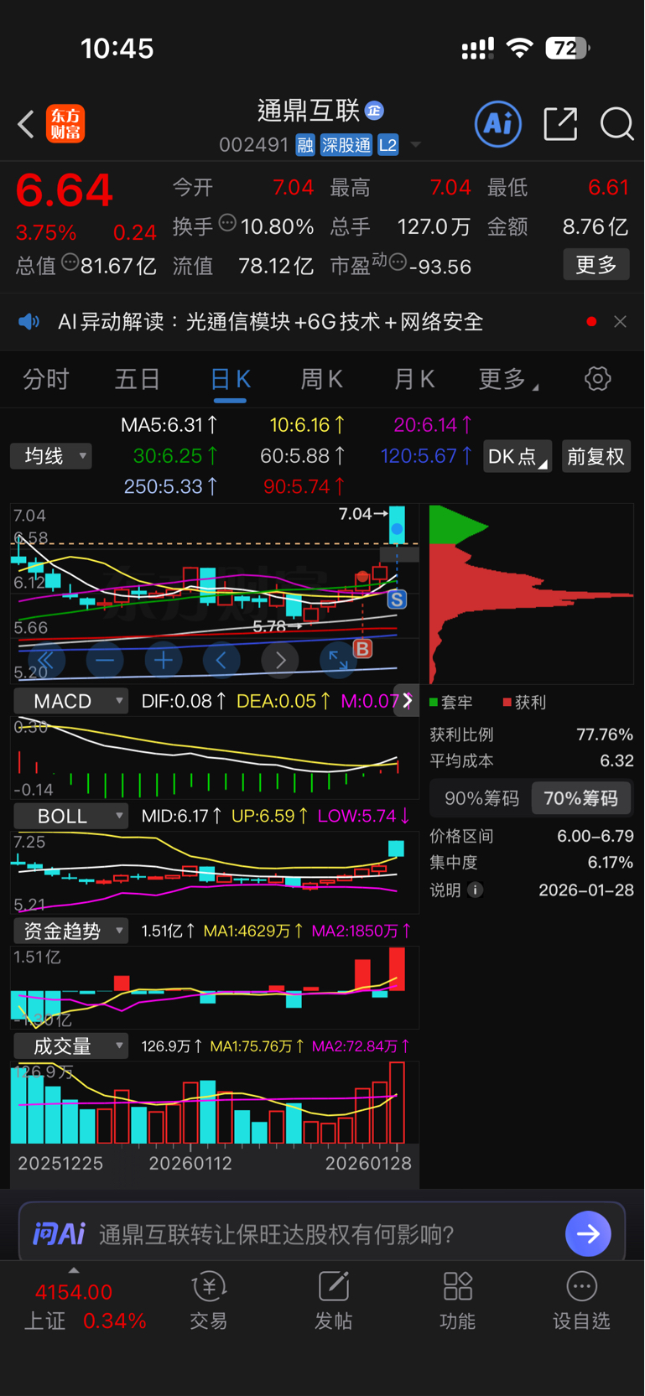Tap the 20260112 date axis label

click(x=190, y=1164)
